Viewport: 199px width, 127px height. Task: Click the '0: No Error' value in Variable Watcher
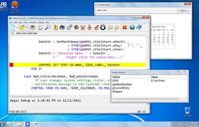click(x=158, y=81)
